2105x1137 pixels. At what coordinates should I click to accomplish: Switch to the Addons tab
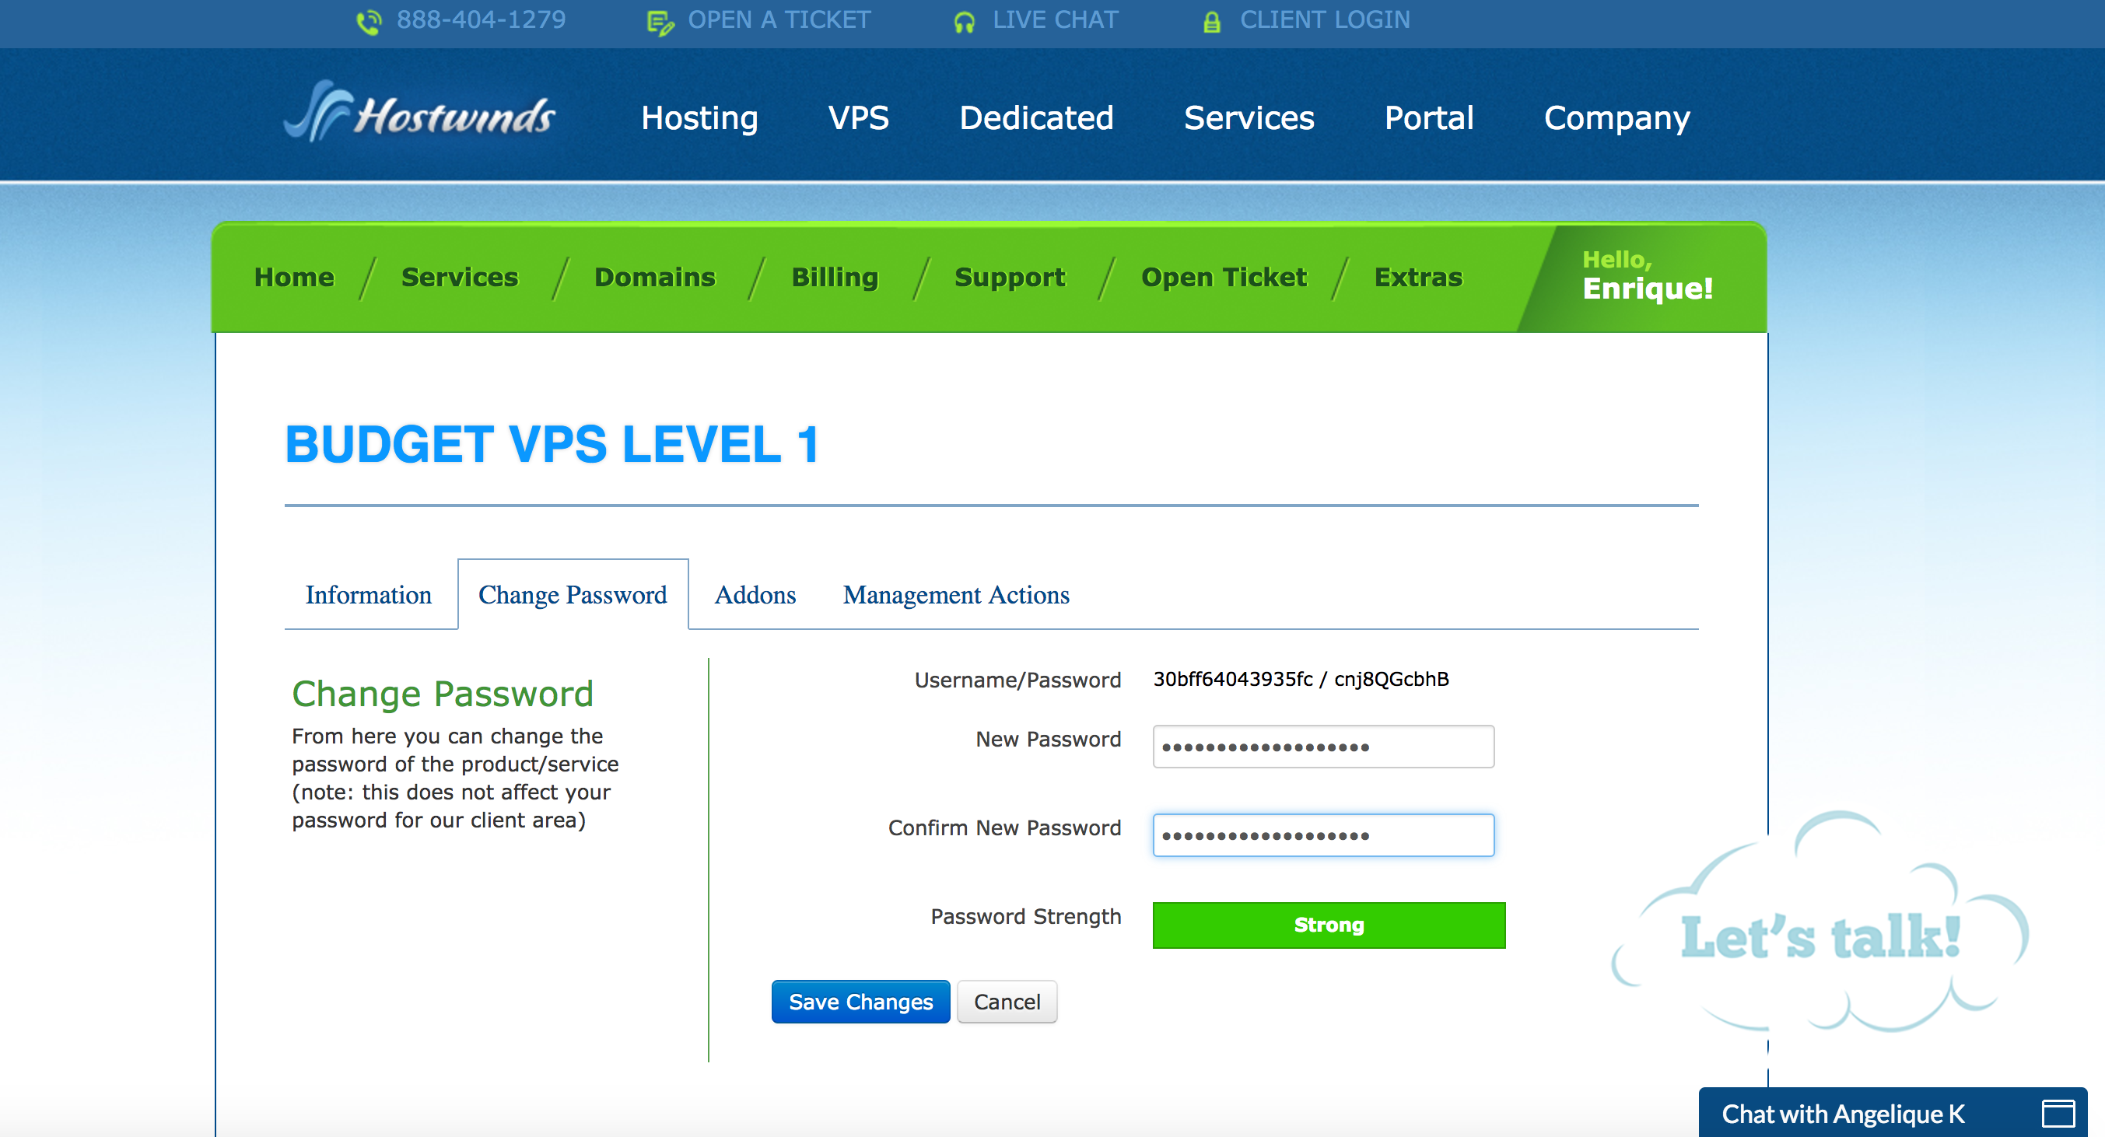pyautogui.click(x=755, y=596)
